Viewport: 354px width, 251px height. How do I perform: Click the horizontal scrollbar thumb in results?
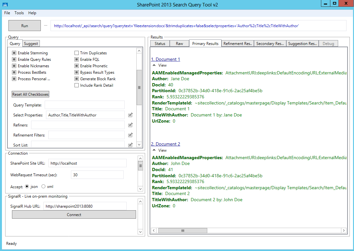click(183, 231)
